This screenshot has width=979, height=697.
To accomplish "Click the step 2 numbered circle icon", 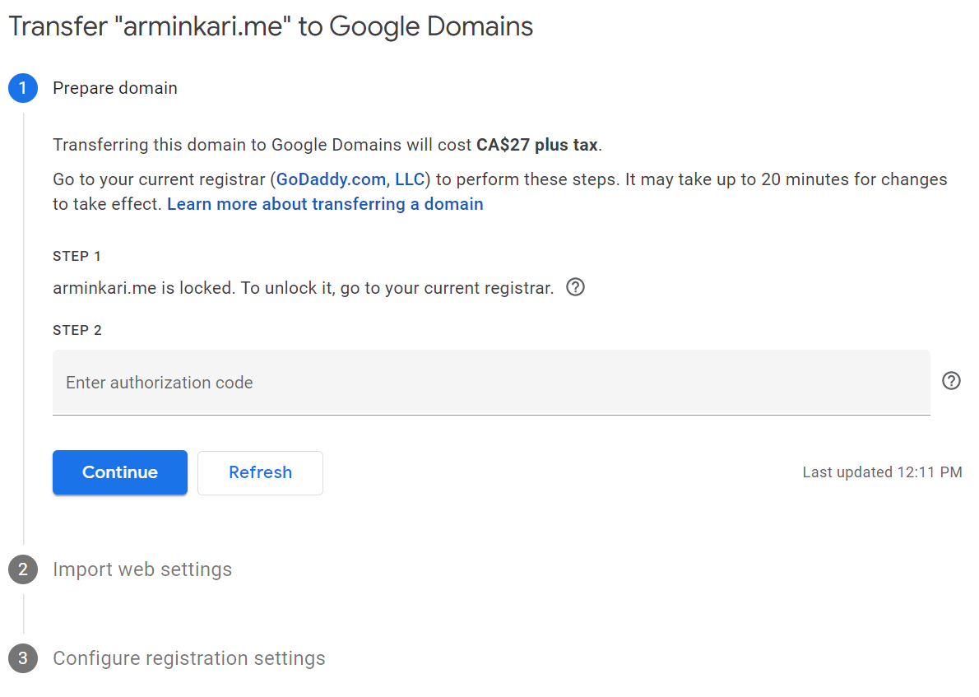I will tap(23, 569).
